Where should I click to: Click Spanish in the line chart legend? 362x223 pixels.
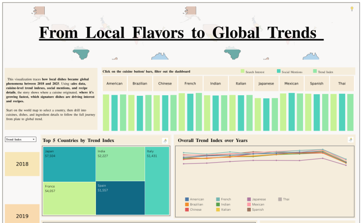tap(256, 210)
